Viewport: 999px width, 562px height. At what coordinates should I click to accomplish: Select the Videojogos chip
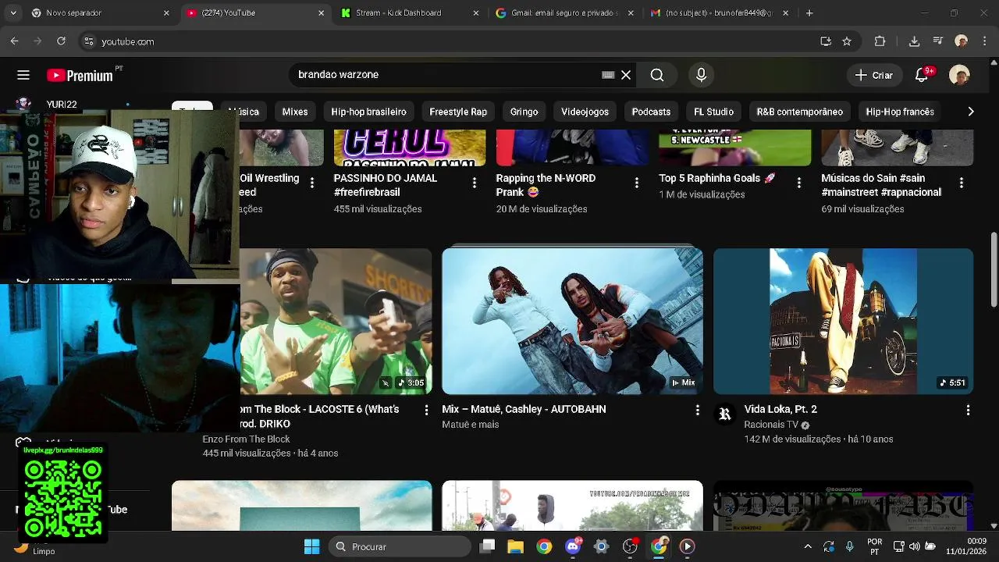pos(585,112)
